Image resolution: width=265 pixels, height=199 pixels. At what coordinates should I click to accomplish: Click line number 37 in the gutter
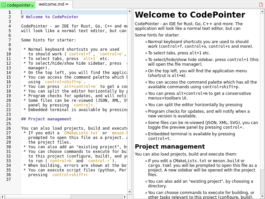pyautogui.click(x=9, y=179)
